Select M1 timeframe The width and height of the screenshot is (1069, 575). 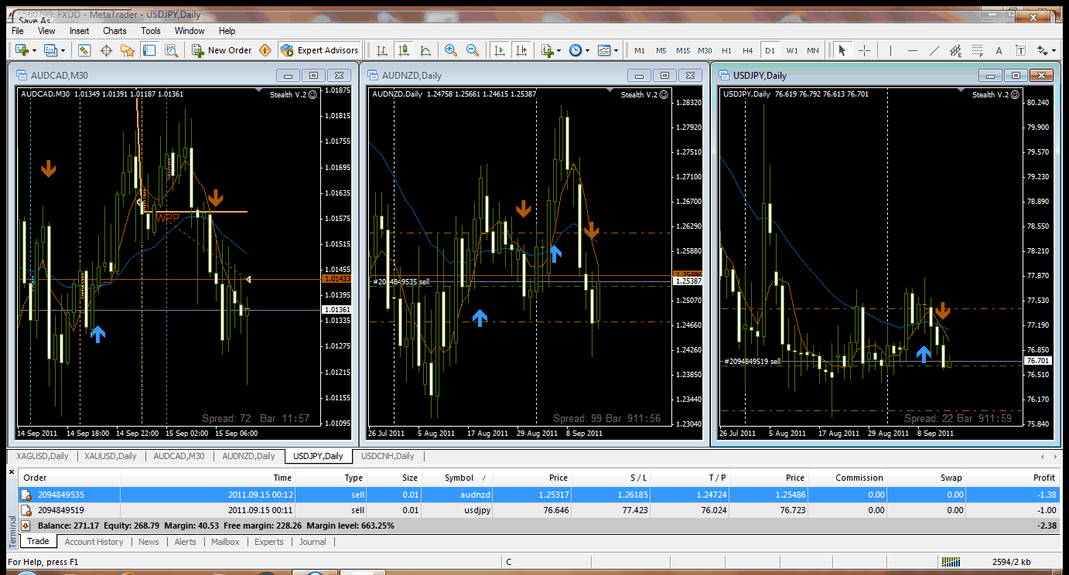[640, 50]
